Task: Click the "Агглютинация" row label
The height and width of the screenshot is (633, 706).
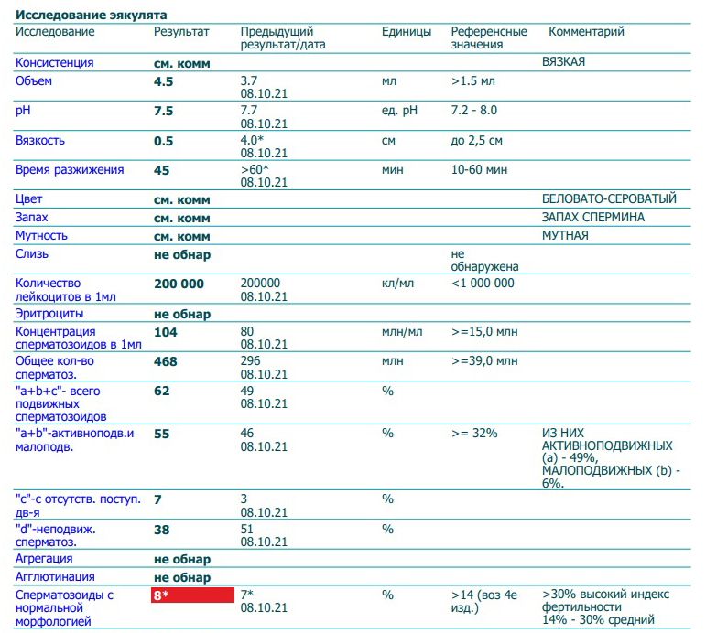Action: (x=52, y=577)
